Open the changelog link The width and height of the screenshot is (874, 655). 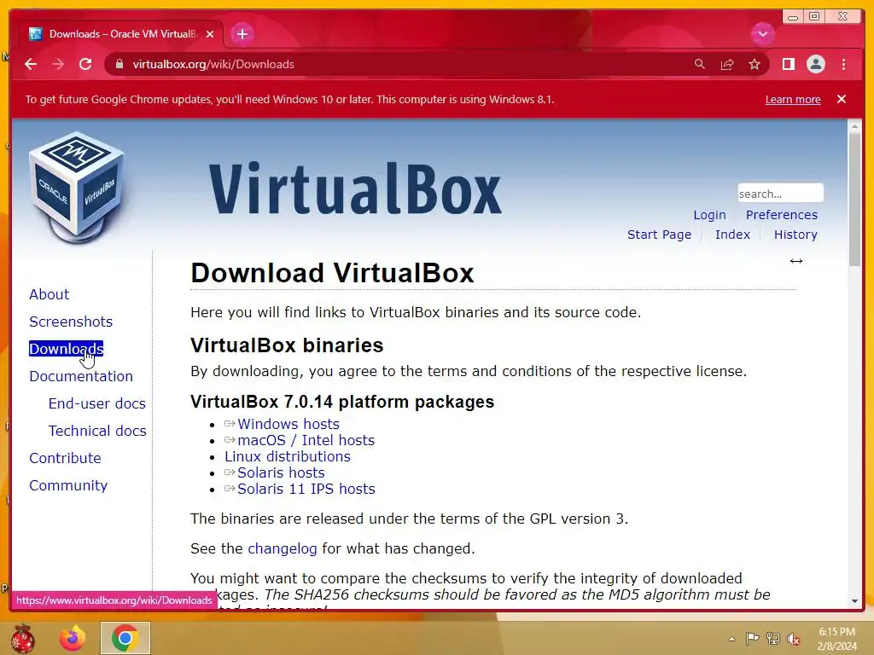[282, 548]
